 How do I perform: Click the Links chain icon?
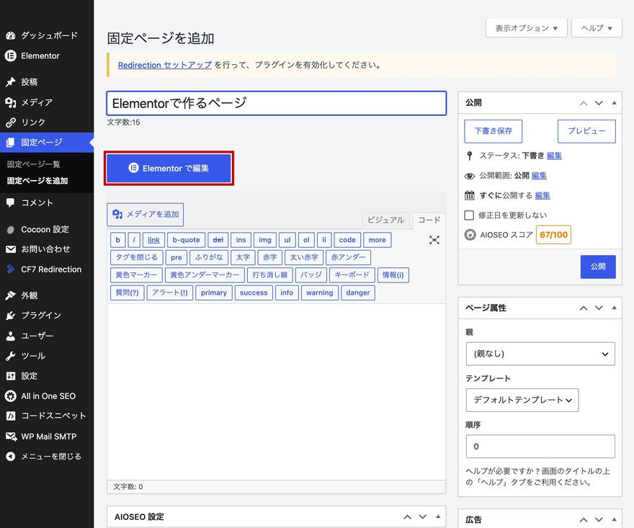[11, 122]
